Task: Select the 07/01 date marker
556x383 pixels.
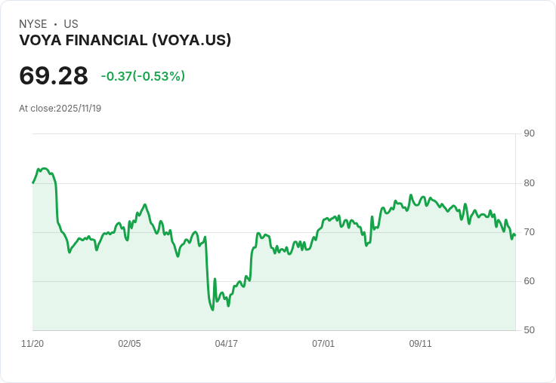Action: pyautogui.click(x=323, y=344)
